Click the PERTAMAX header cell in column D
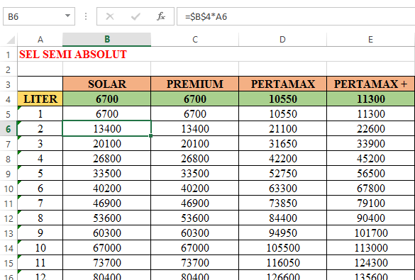Screen dimensions: 415x280 point(282,84)
